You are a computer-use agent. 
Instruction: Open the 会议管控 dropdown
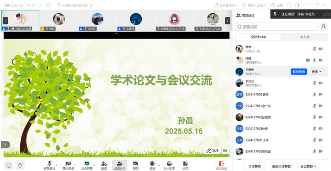pos(310,166)
